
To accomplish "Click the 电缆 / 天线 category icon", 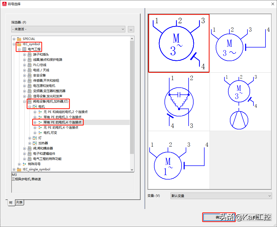I will [30, 70].
